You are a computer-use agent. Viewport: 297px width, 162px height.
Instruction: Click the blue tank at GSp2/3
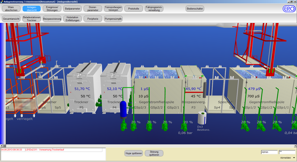coord(124,109)
